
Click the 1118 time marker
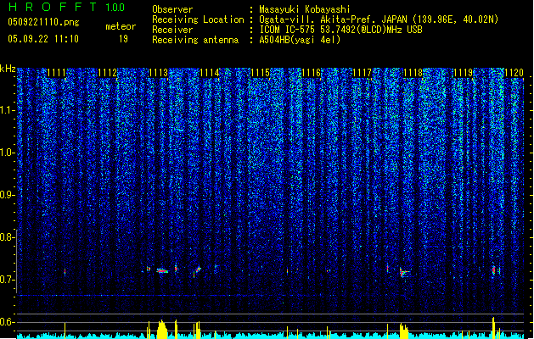click(413, 73)
